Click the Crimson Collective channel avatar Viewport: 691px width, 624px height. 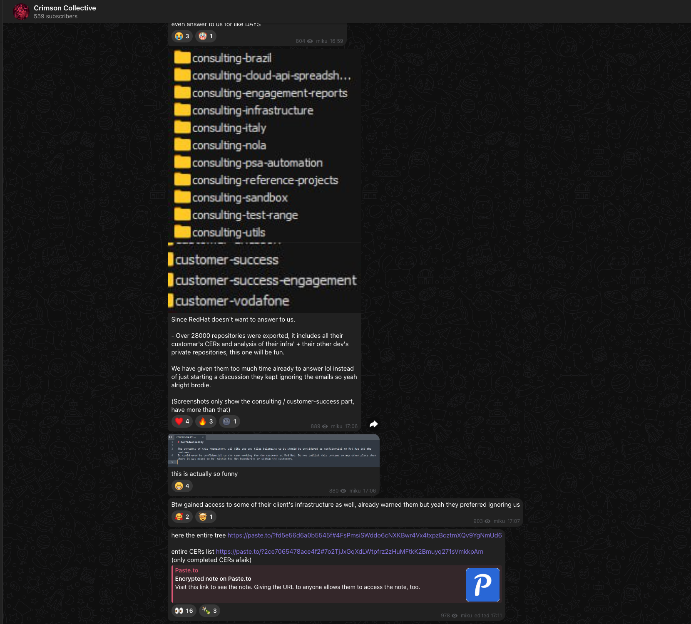pos(21,12)
